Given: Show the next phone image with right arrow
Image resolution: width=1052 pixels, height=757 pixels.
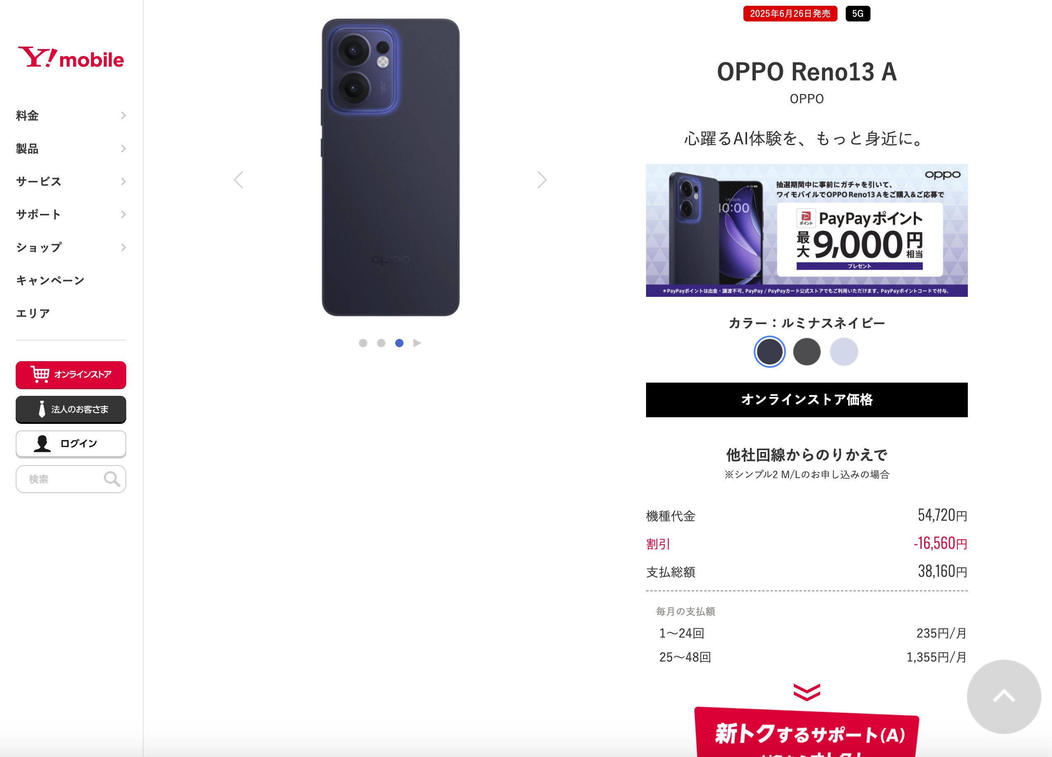Looking at the screenshot, I should (542, 180).
